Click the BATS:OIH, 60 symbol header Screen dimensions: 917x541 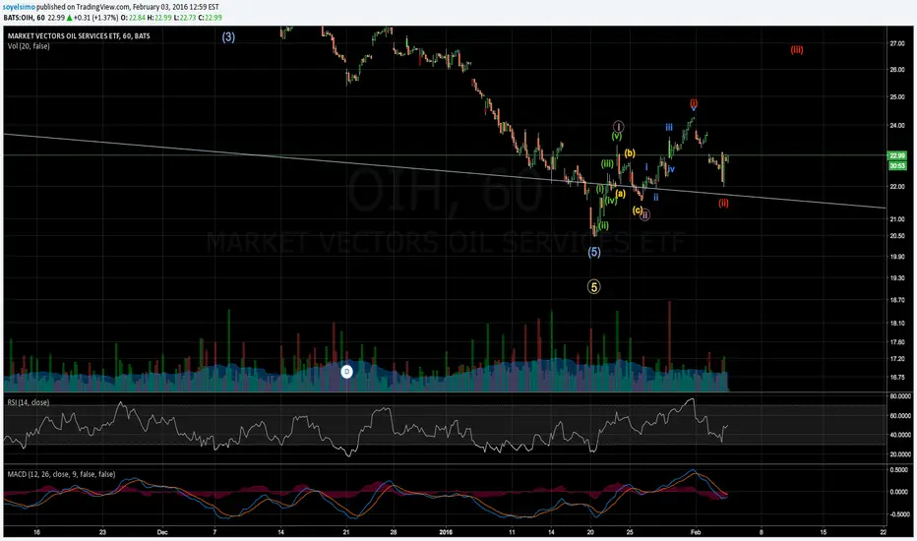(25, 18)
